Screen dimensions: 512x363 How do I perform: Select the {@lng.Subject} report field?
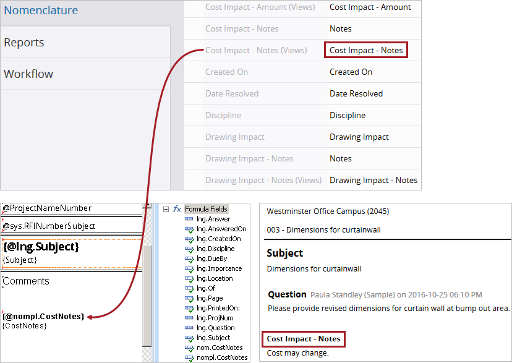coord(41,247)
